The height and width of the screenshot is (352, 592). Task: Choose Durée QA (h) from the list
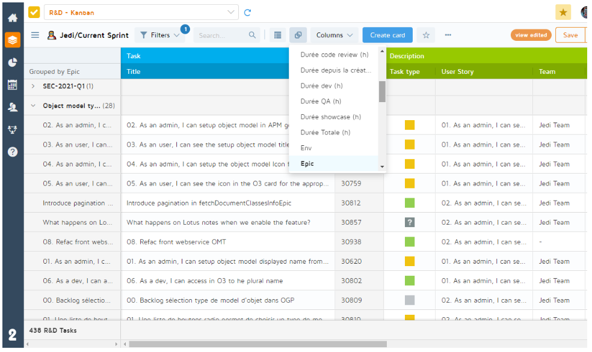point(321,102)
